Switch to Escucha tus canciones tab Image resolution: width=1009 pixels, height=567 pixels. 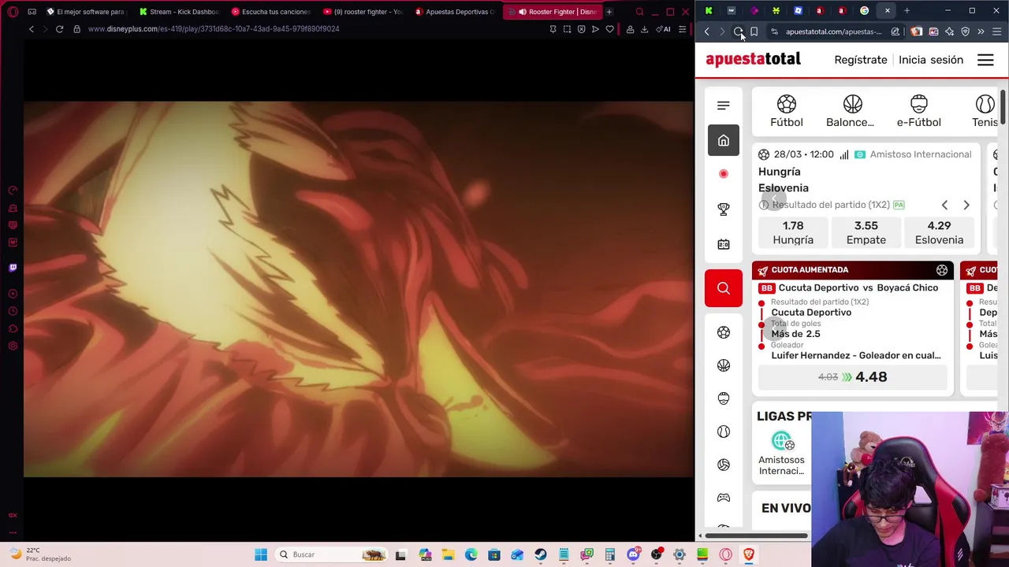click(x=271, y=12)
